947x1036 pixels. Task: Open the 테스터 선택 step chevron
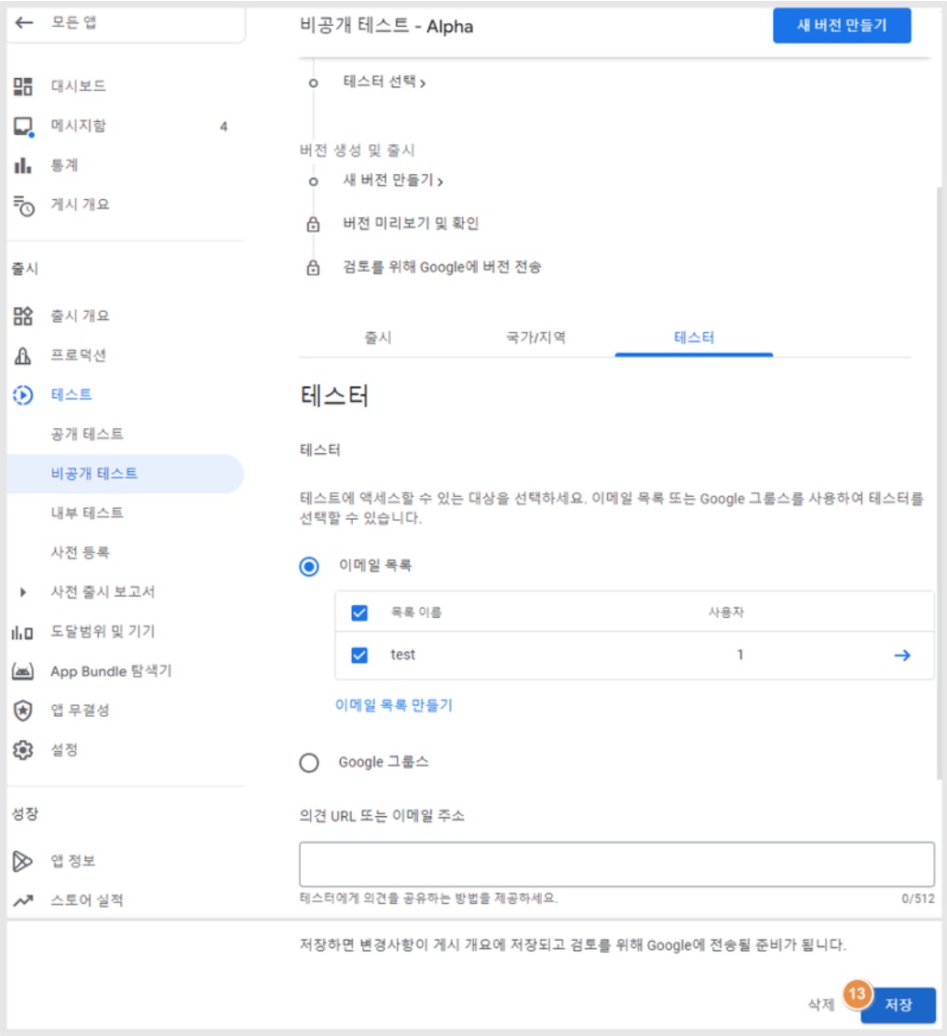(x=423, y=83)
